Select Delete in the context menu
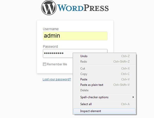154x118 pixels. [x=104, y=90]
